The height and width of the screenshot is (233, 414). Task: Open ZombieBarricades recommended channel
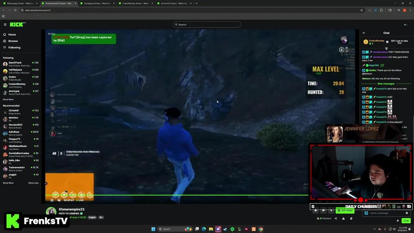point(21,154)
